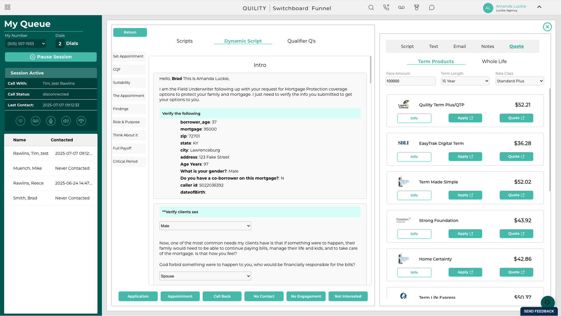
Task: Switch to the Qualifier Q's tab
Action: 301,41
